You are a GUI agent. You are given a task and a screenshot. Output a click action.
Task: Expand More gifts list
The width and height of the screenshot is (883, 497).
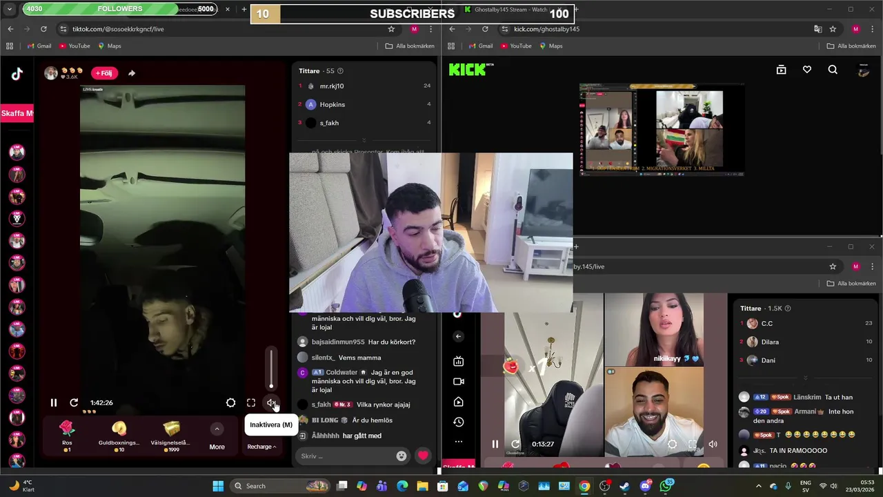click(x=217, y=437)
